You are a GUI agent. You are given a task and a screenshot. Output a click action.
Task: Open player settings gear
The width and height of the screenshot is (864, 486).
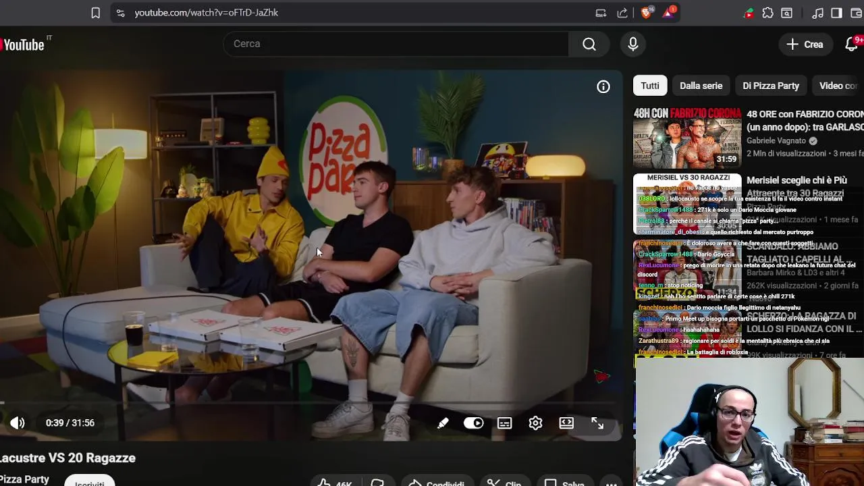(x=535, y=423)
